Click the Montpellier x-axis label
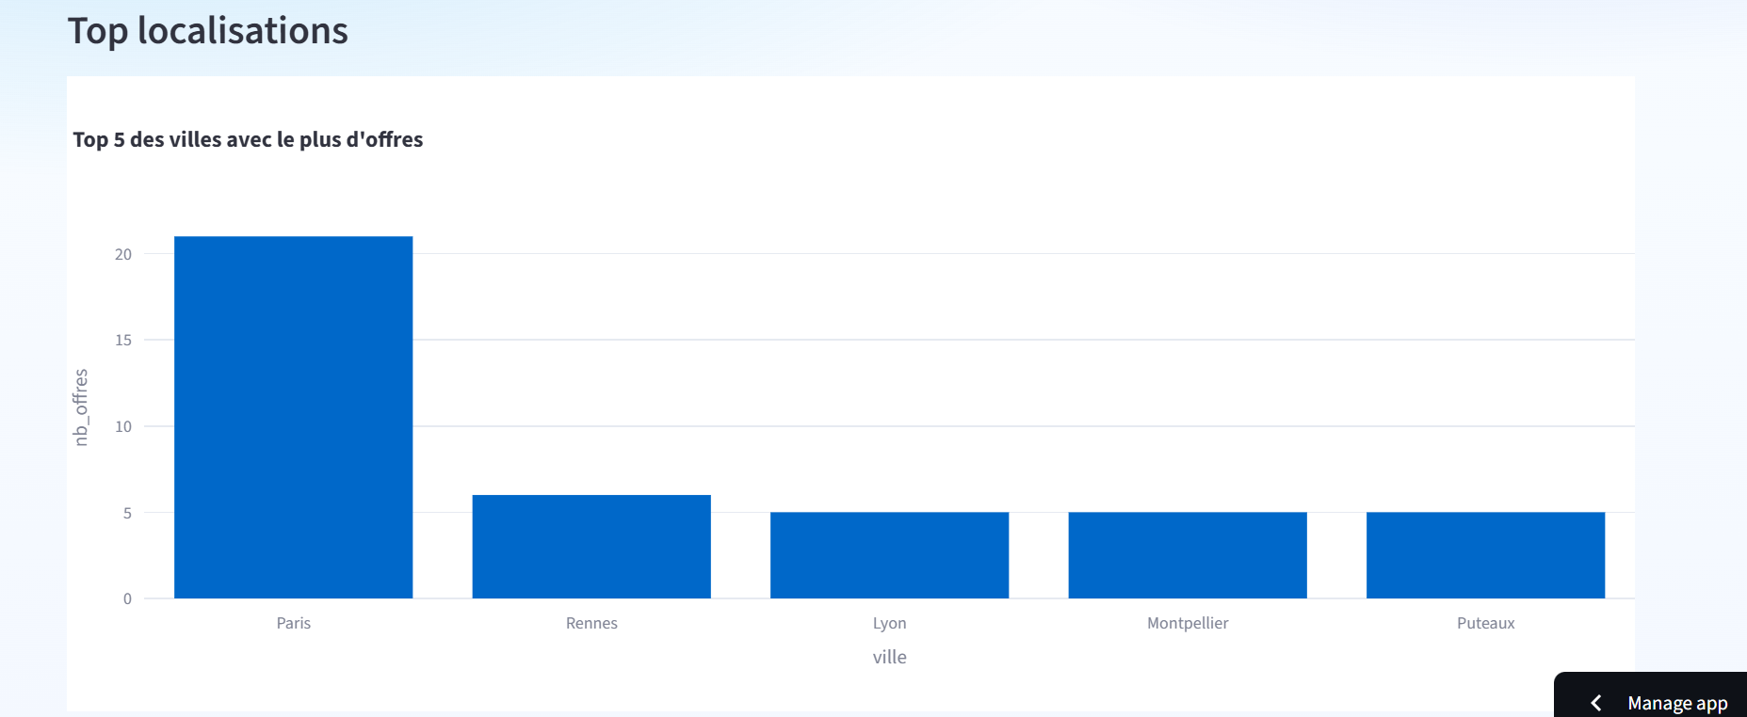Image resolution: width=1747 pixels, height=717 pixels. pyautogui.click(x=1187, y=623)
